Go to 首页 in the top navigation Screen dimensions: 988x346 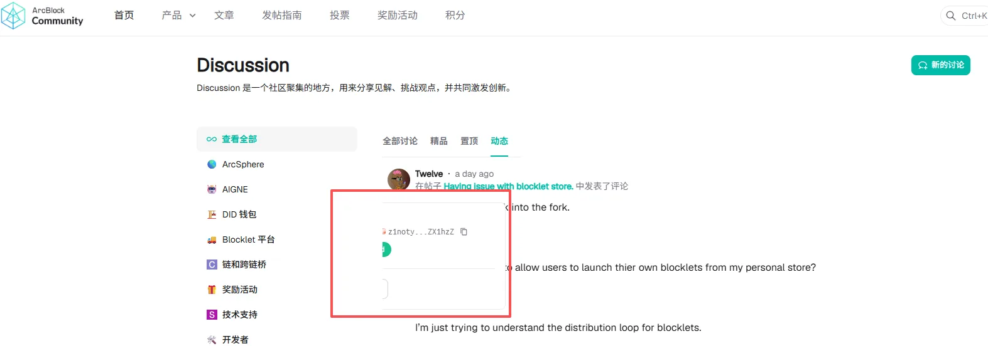pyautogui.click(x=124, y=15)
